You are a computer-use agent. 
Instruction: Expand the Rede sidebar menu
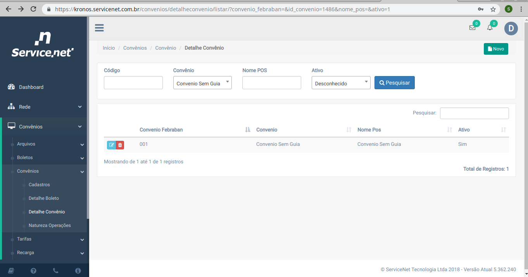click(x=44, y=107)
